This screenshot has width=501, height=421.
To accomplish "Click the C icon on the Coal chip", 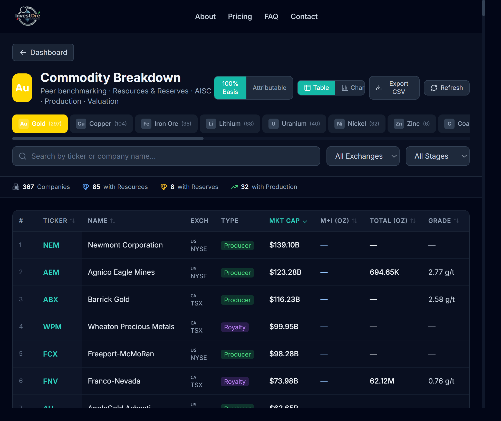I will (449, 124).
